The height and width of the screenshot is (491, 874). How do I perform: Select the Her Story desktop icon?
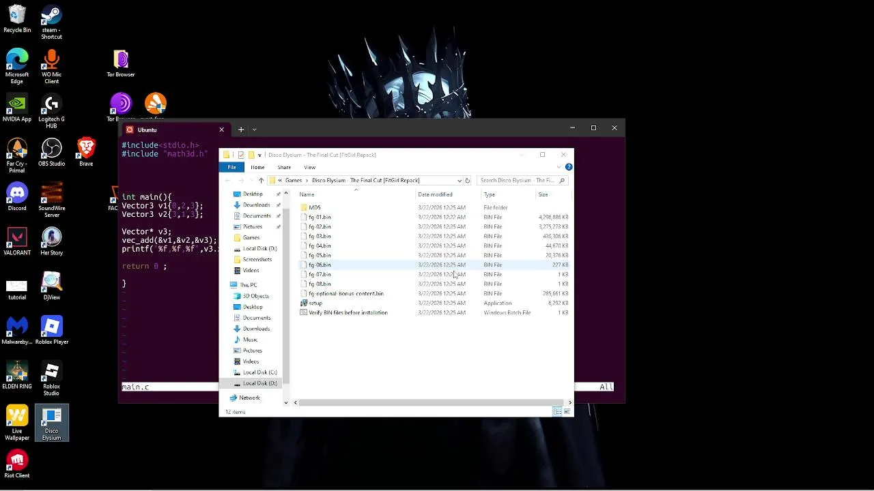51,242
